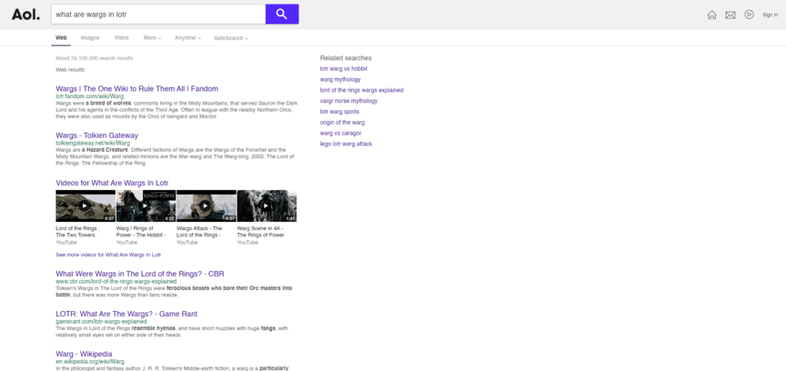Open the SafeSearch dropdown

(230, 38)
